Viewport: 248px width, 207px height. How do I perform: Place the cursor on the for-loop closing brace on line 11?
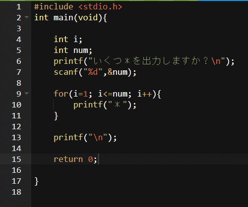pyautogui.click(x=56, y=116)
